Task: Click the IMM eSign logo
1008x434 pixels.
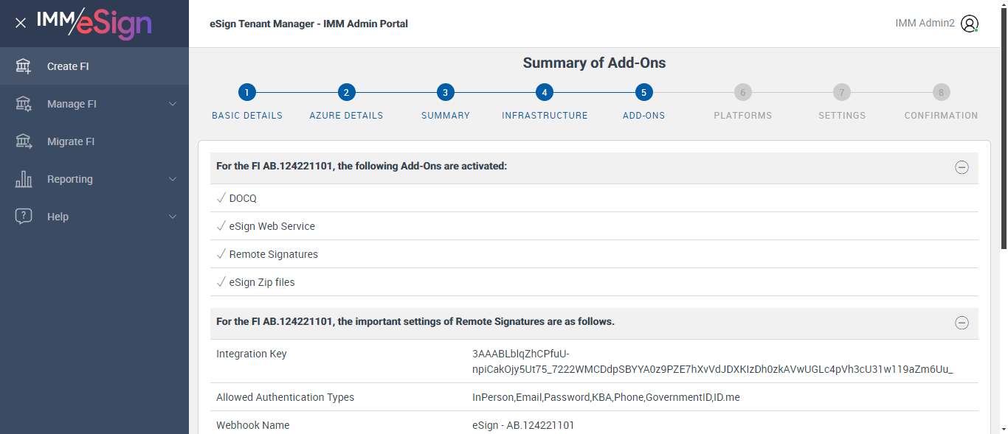Action: [x=94, y=23]
